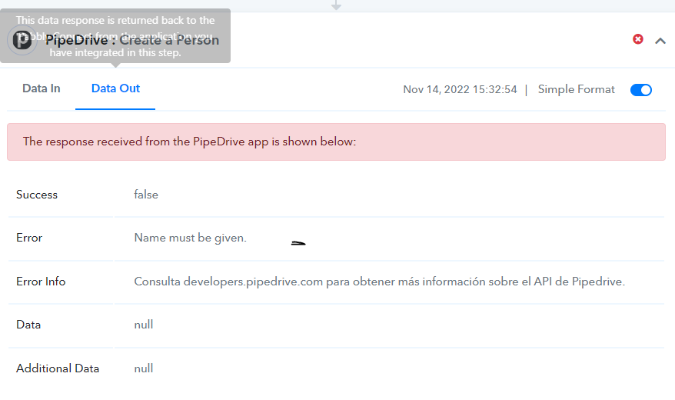Click the null value in Data row
This screenshot has width=675, height=400.
click(143, 325)
